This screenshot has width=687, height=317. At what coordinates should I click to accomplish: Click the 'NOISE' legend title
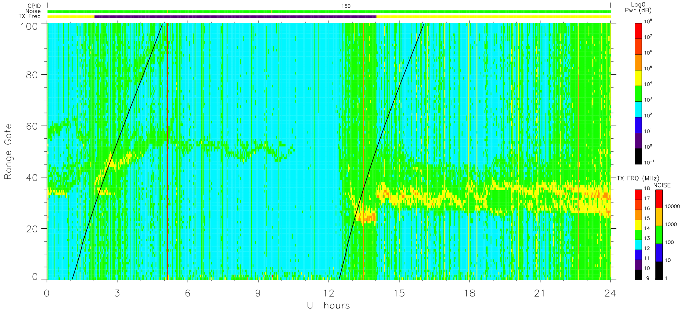pos(662,185)
